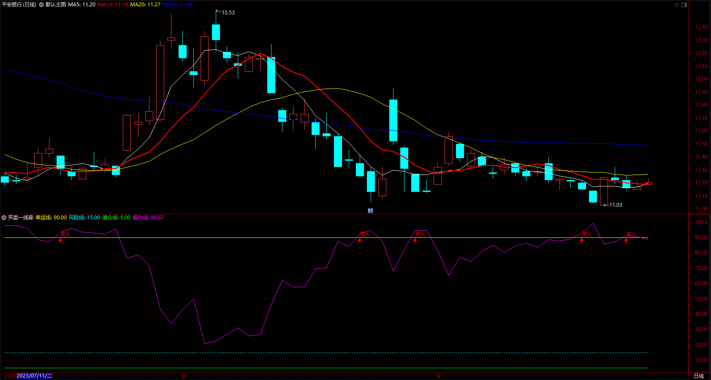Image resolution: width=711 pixels, height=380 pixels.
Task: Click the 2023/07/11/二 date label
Action: [35, 376]
